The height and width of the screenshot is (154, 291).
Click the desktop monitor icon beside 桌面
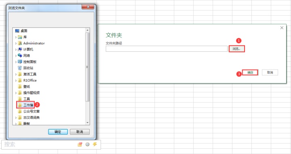point(17,31)
